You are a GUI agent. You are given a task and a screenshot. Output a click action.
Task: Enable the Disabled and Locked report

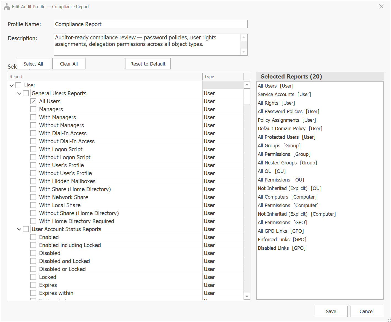[33, 261]
